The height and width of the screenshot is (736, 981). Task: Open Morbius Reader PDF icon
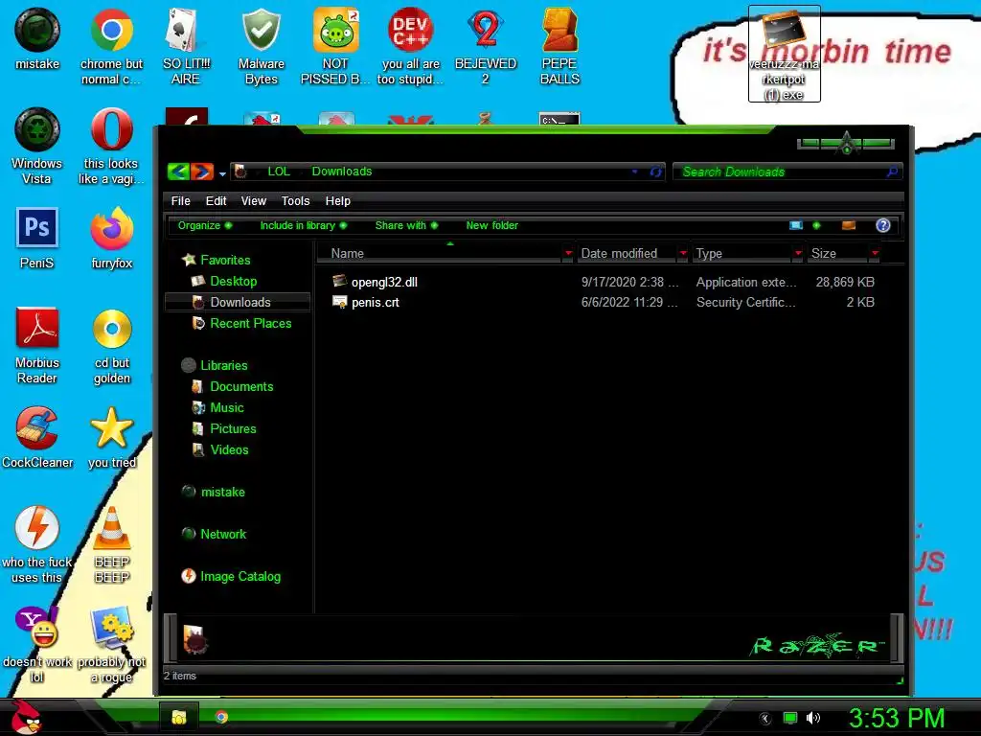[x=37, y=345]
